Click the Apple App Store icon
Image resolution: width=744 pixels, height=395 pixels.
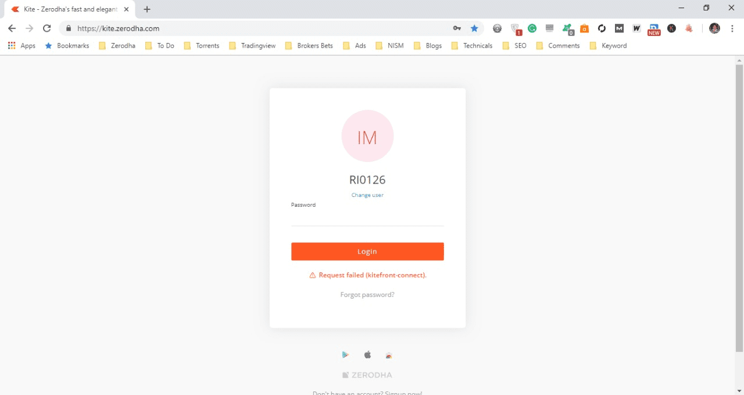click(x=367, y=354)
